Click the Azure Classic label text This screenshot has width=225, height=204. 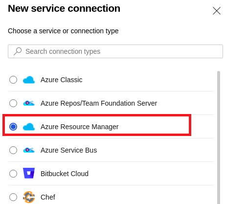click(62, 80)
